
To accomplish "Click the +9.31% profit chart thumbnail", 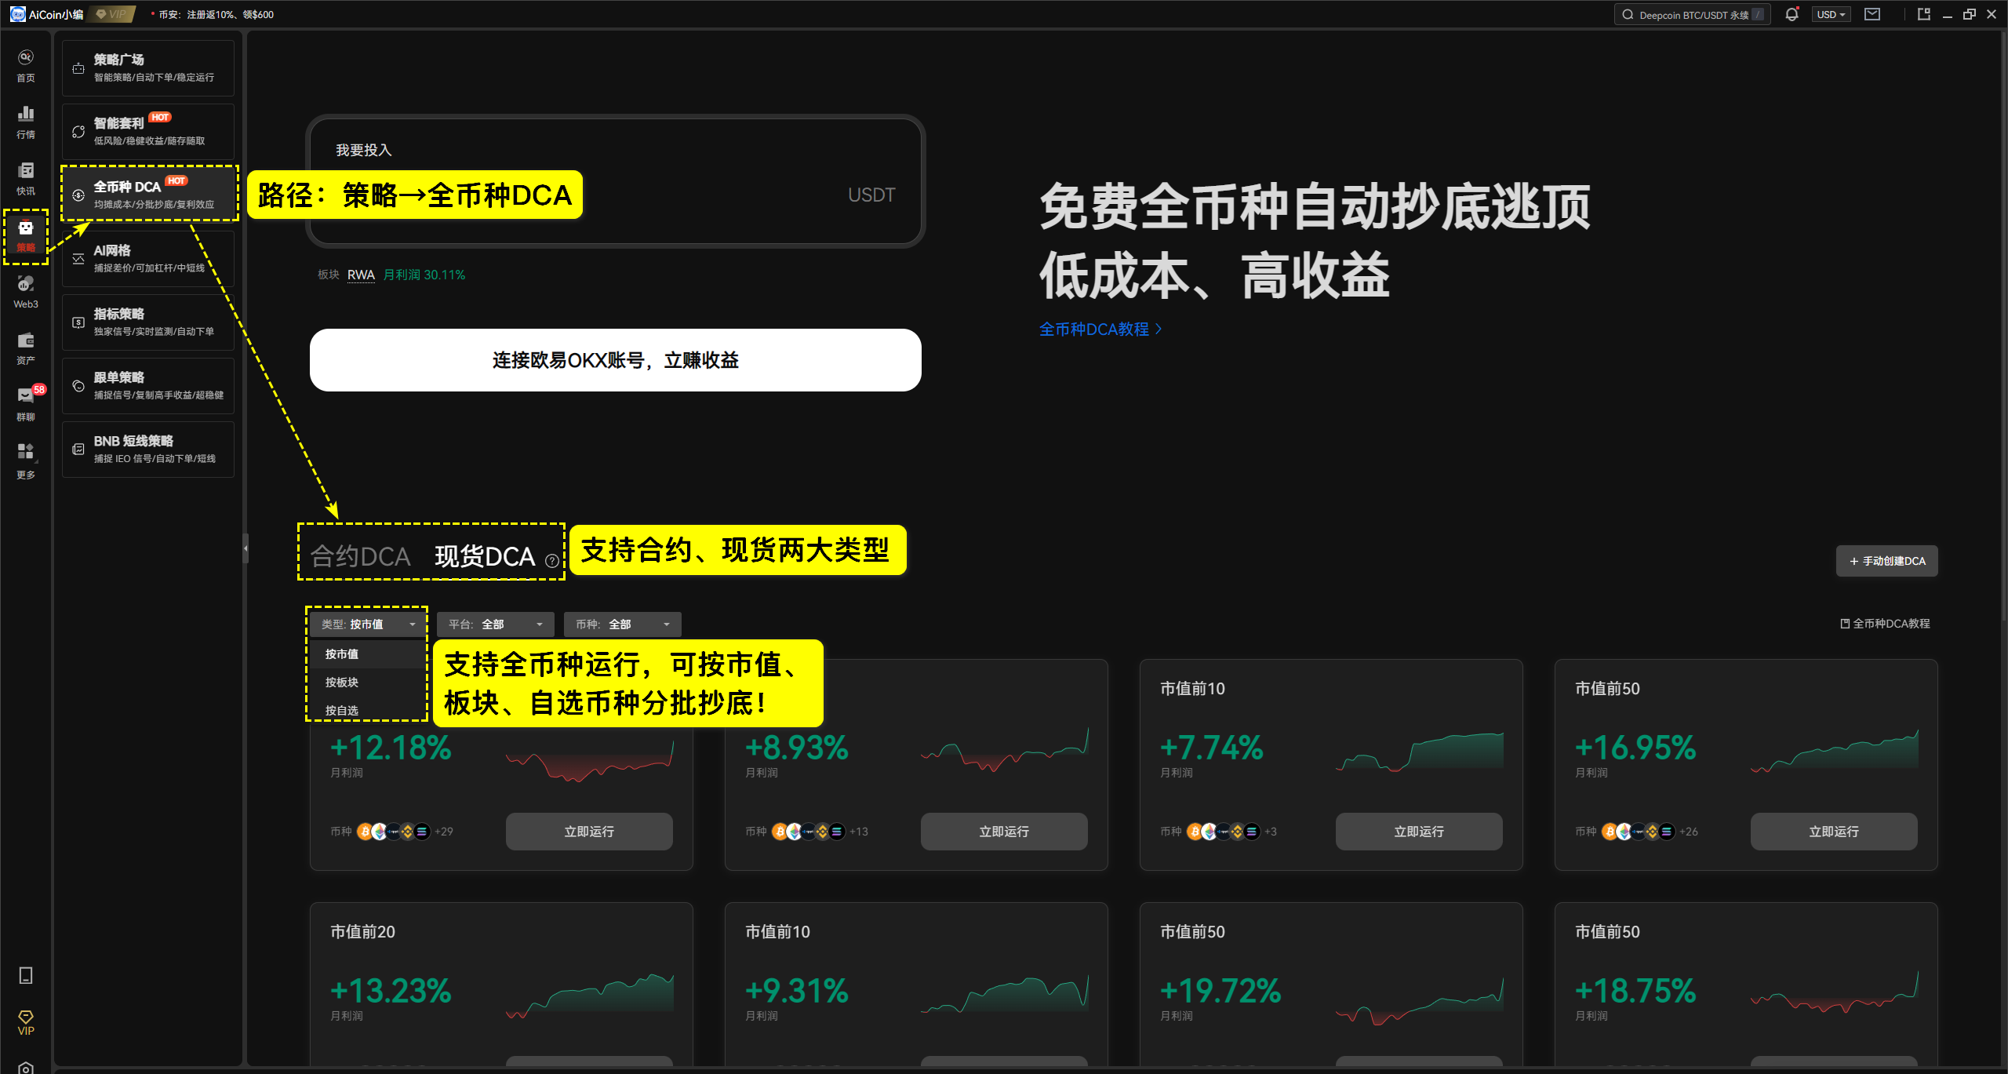I will pyautogui.click(x=1005, y=994).
